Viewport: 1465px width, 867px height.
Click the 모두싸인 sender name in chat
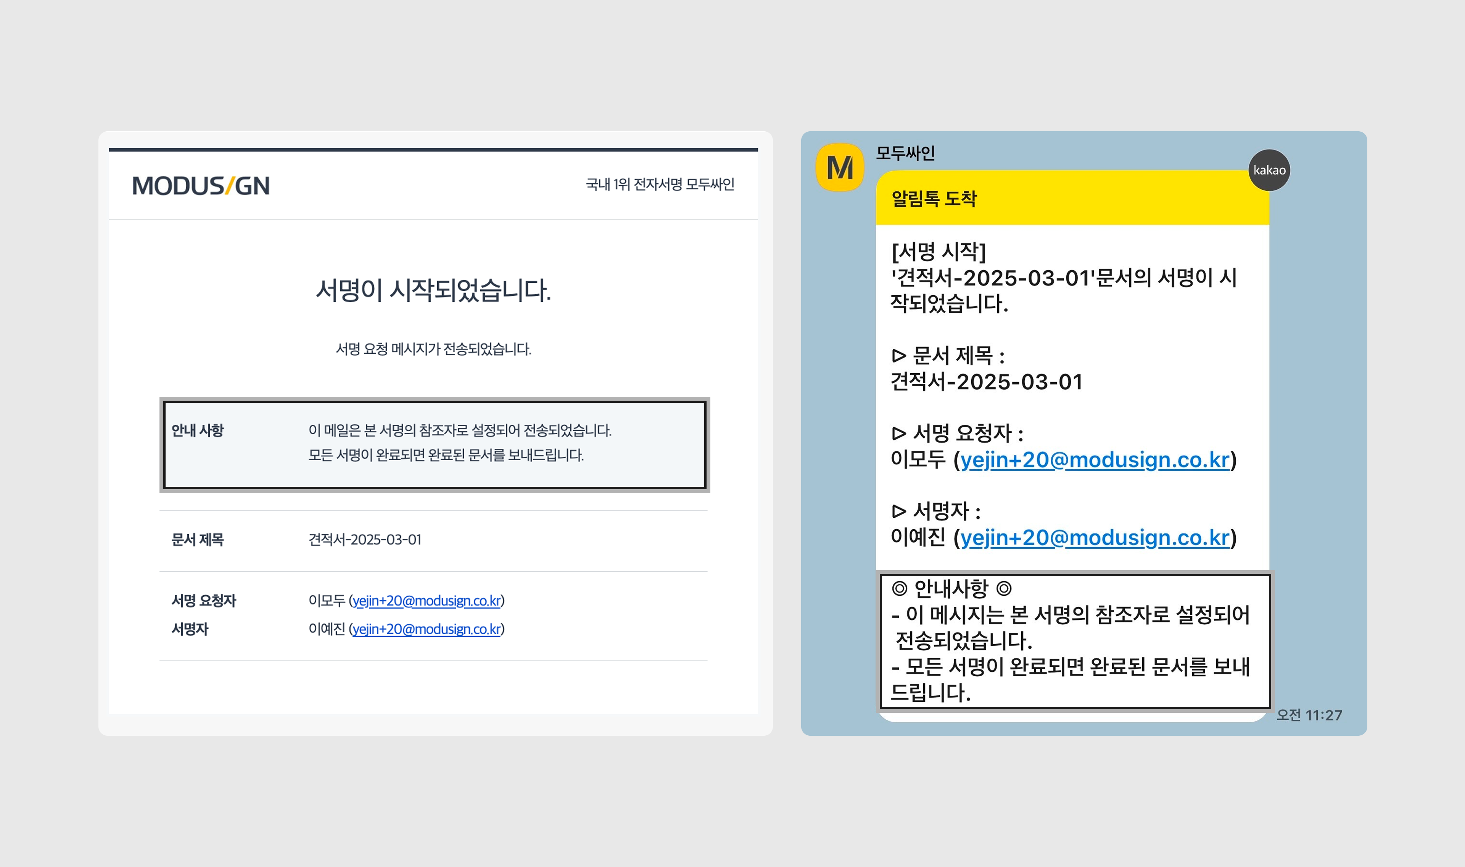point(905,153)
